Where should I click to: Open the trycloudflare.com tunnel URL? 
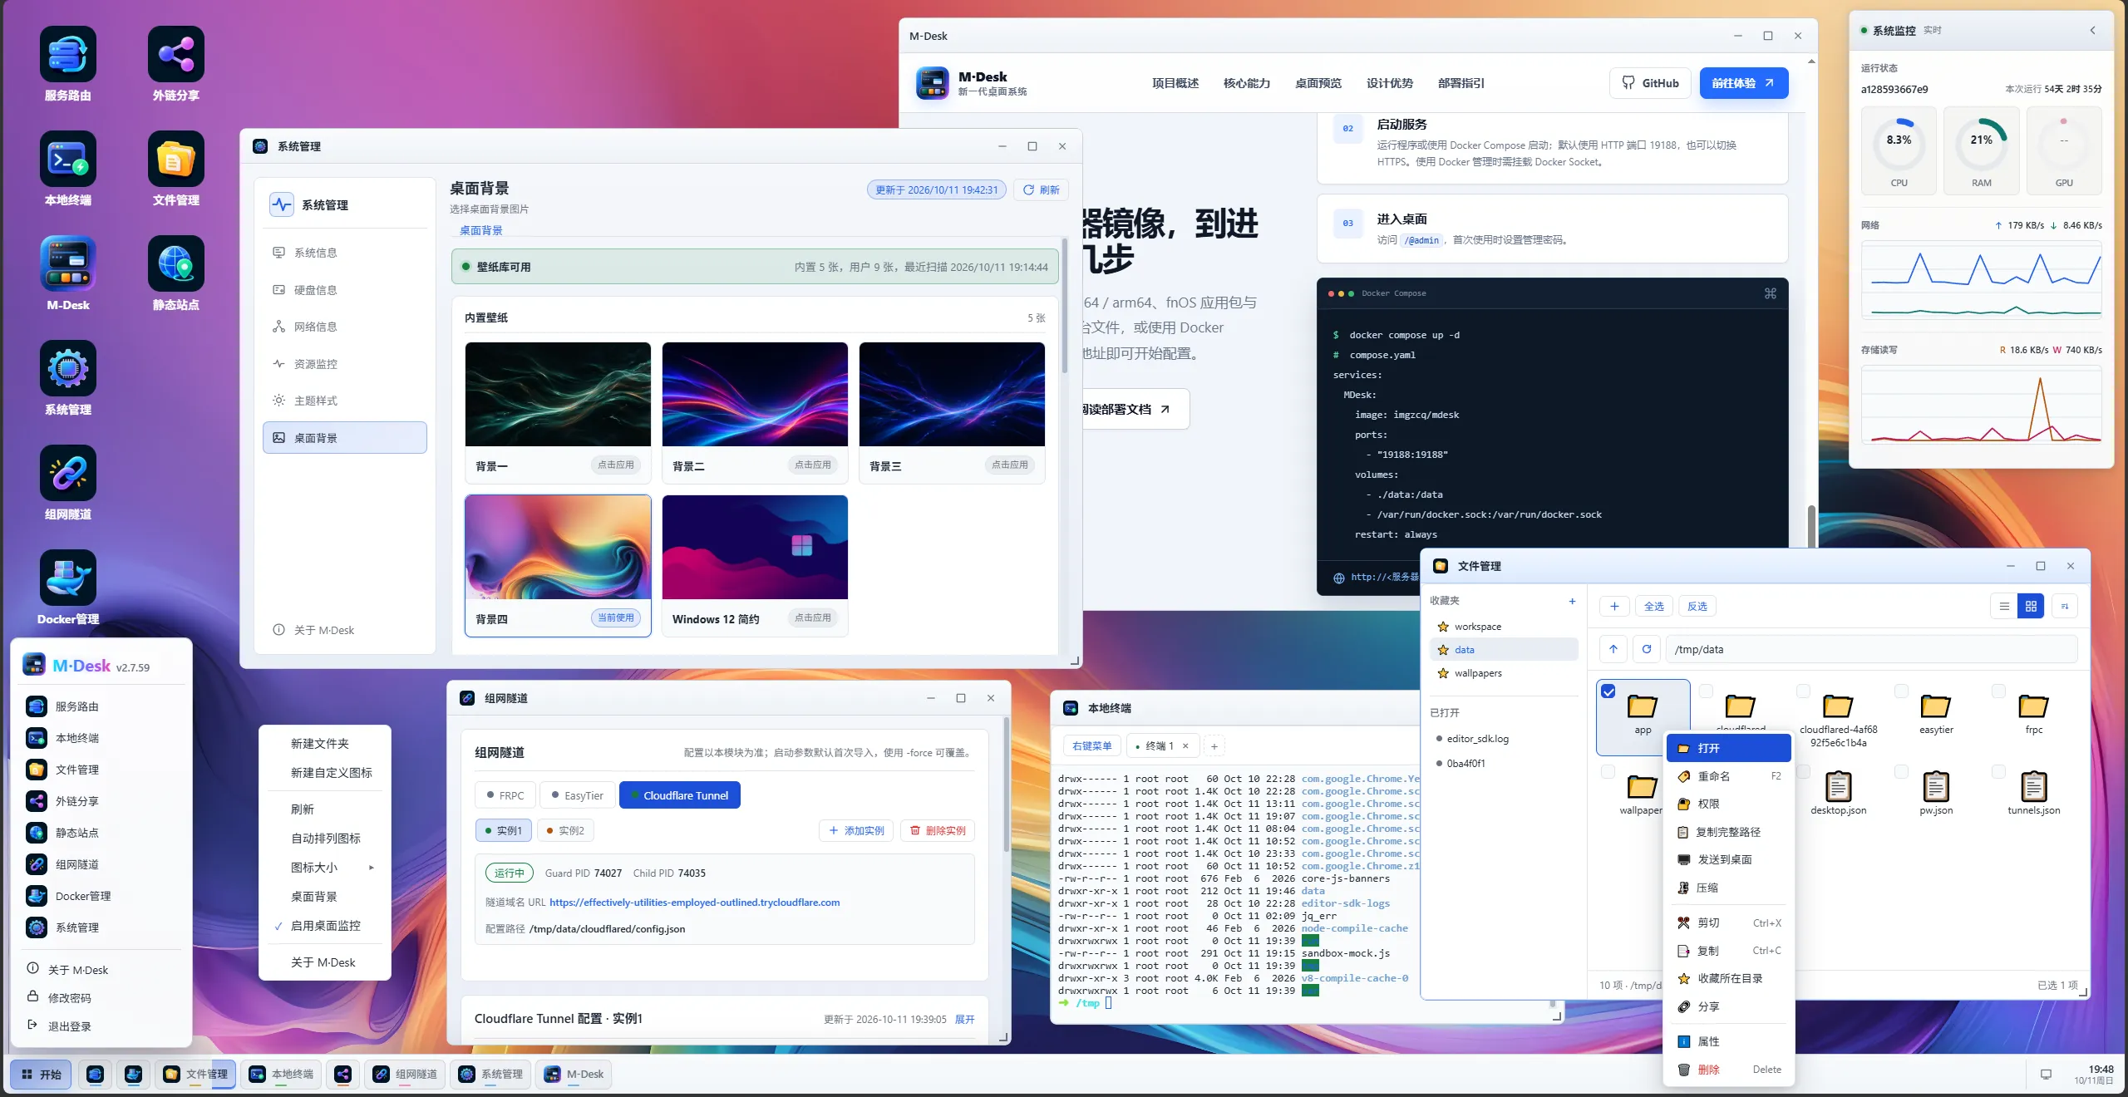pyautogui.click(x=694, y=903)
